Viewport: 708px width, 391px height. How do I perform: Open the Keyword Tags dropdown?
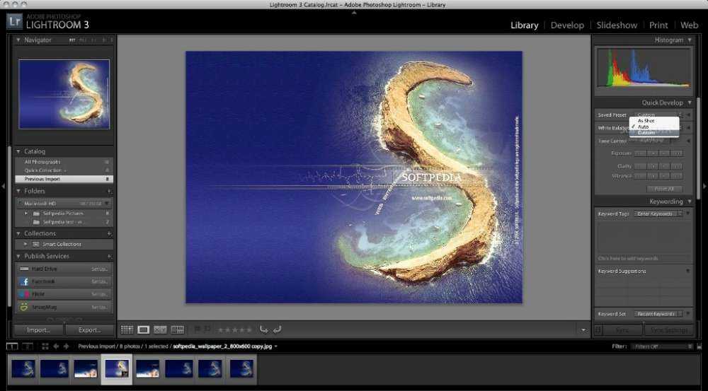click(658, 214)
